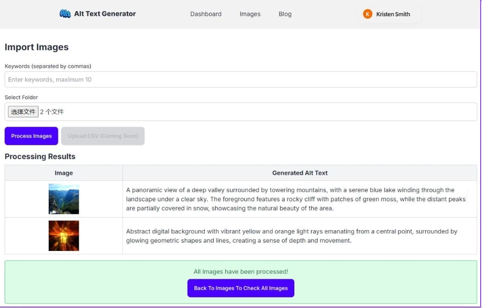
Task: Click the Upload CSV coming soon button
Action: tap(102, 136)
